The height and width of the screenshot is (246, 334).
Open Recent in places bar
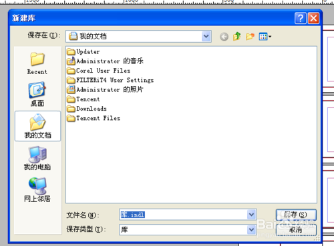click(37, 63)
